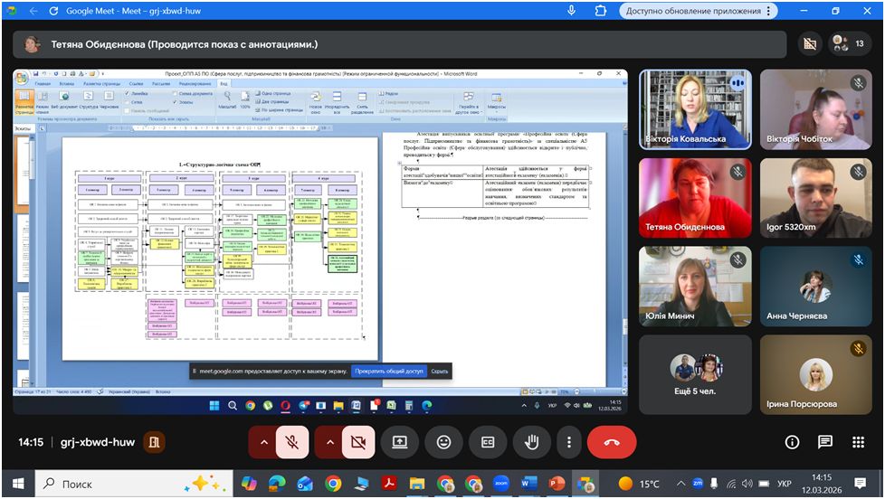The height and width of the screenshot is (499, 885).
Task: Click 'Прекратить общий доступ' button
Action: (388, 371)
